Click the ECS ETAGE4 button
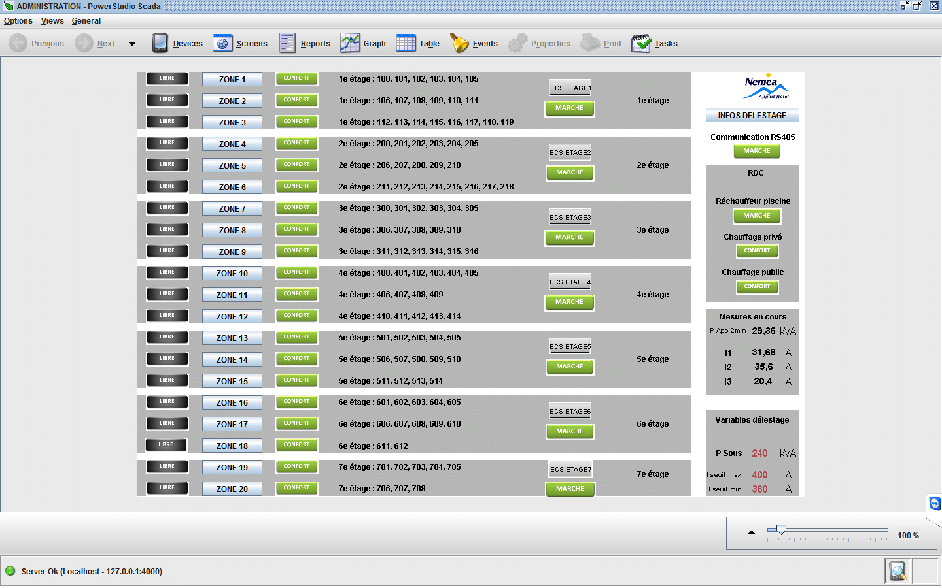Image resolution: width=942 pixels, height=588 pixels. [570, 282]
